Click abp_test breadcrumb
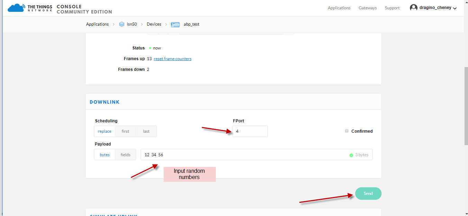 (x=191, y=24)
